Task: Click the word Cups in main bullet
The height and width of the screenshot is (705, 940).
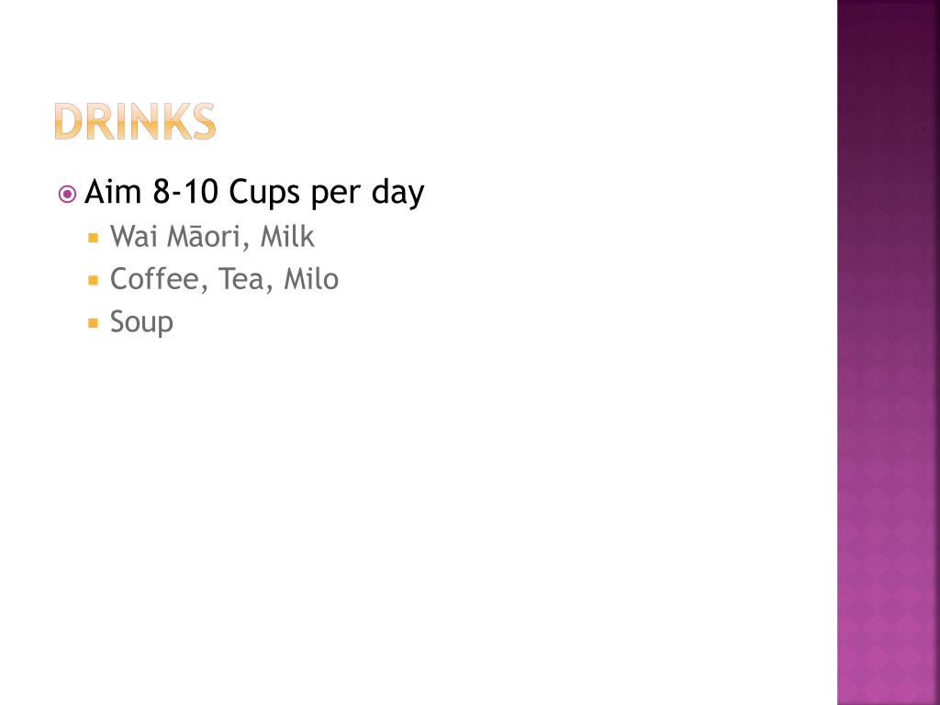Action: pyautogui.click(x=264, y=193)
